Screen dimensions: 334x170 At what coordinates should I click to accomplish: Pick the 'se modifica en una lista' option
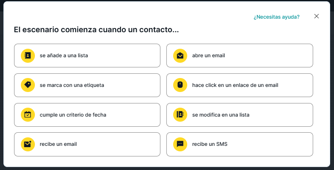click(221, 114)
